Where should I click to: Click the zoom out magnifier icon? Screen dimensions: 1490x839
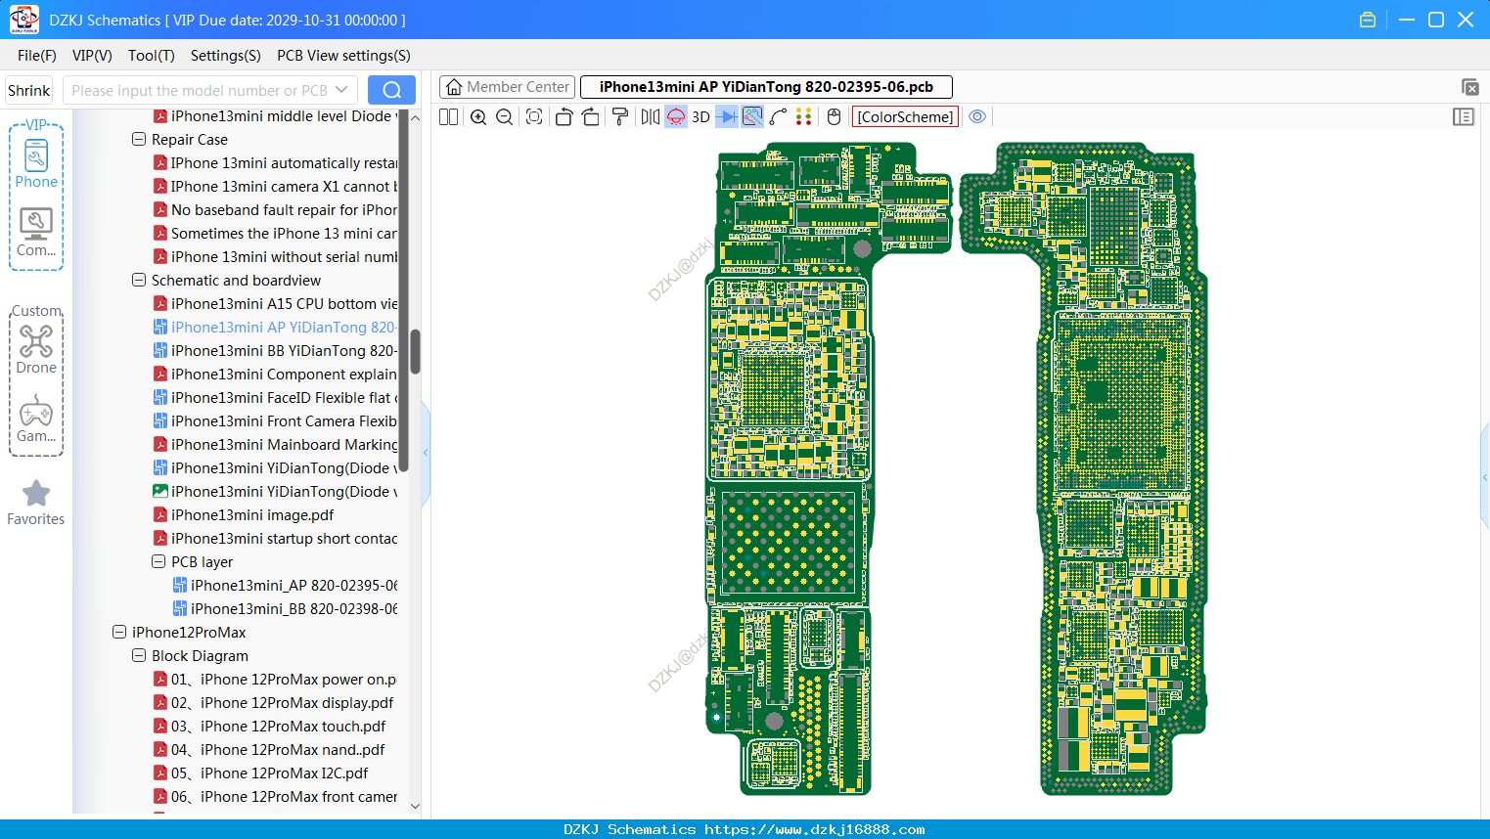tap(505, 117)
